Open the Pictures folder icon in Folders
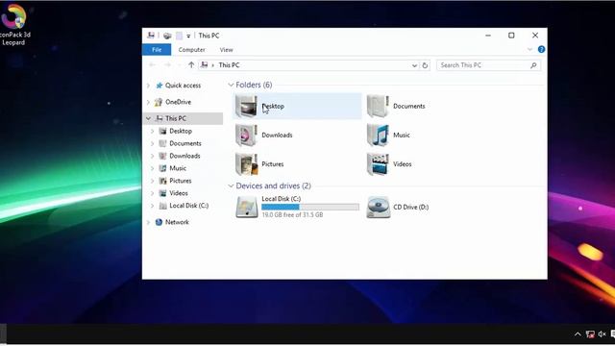 point(246,164)
